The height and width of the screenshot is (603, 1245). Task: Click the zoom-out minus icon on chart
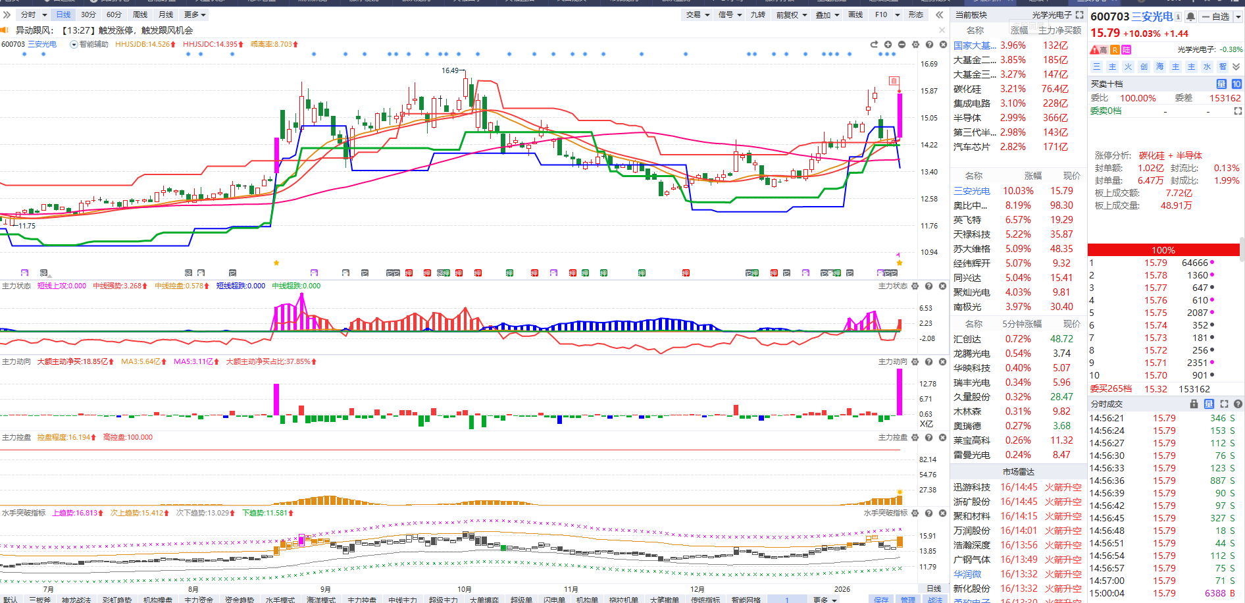pyautogui.click(x=902, y=45)
